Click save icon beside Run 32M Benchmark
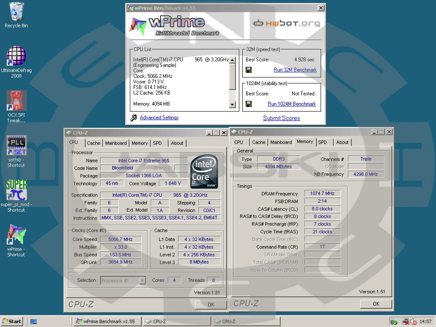The height and width of the screenshot is (327, 436). pos(249,70)
